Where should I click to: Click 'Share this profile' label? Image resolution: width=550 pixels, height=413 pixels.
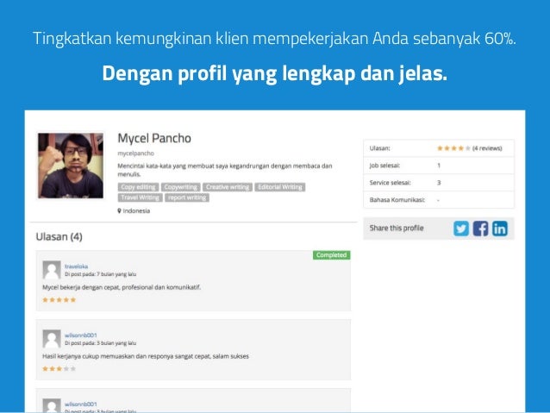click(397, 228)
